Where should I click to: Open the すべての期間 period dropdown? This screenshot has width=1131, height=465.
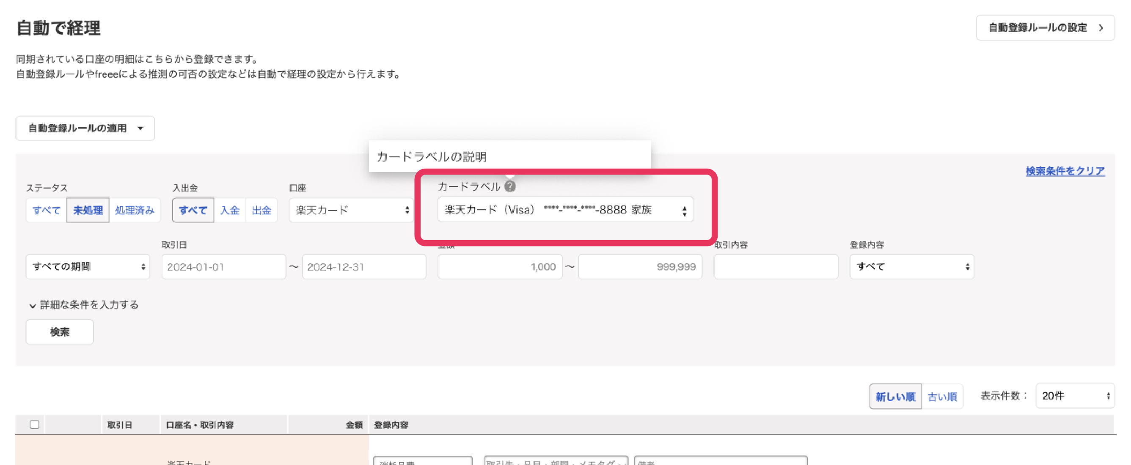point(88,267)
